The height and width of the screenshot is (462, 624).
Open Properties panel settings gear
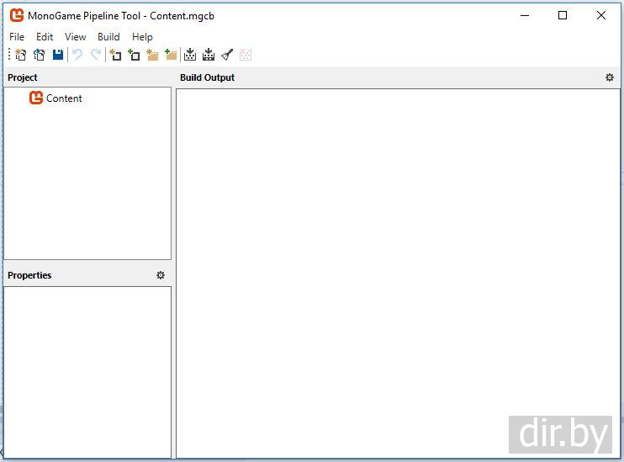pyautogui.click(x=161, y=275)
